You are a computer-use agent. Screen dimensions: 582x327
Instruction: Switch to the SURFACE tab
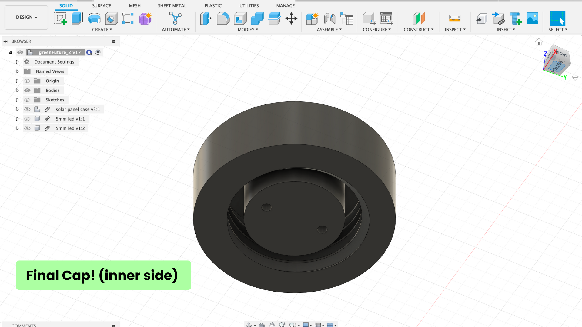102,5
